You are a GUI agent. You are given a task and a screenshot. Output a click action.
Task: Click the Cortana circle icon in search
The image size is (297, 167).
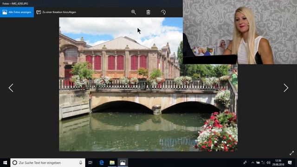(15, 163)
